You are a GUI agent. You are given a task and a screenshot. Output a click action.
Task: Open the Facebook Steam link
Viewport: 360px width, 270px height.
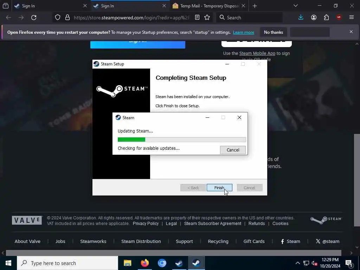coord(290,241)
